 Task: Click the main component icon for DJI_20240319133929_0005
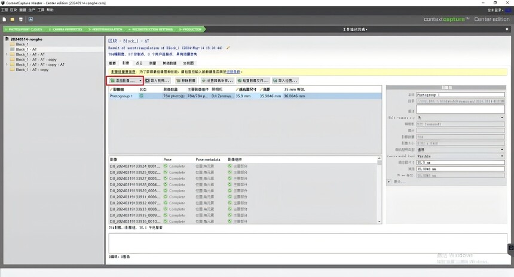pos(230,190)
